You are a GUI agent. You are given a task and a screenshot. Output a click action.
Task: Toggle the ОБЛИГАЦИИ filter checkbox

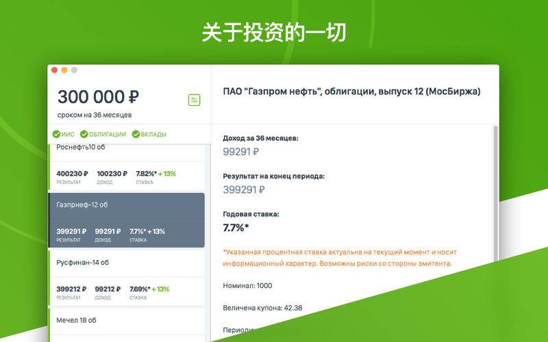[84, 134]
